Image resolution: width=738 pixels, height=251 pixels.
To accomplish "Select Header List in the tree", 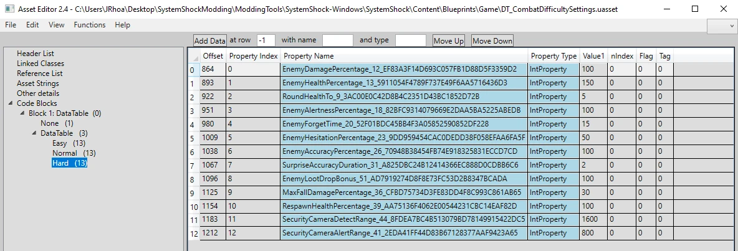I will tap(36, 54).
